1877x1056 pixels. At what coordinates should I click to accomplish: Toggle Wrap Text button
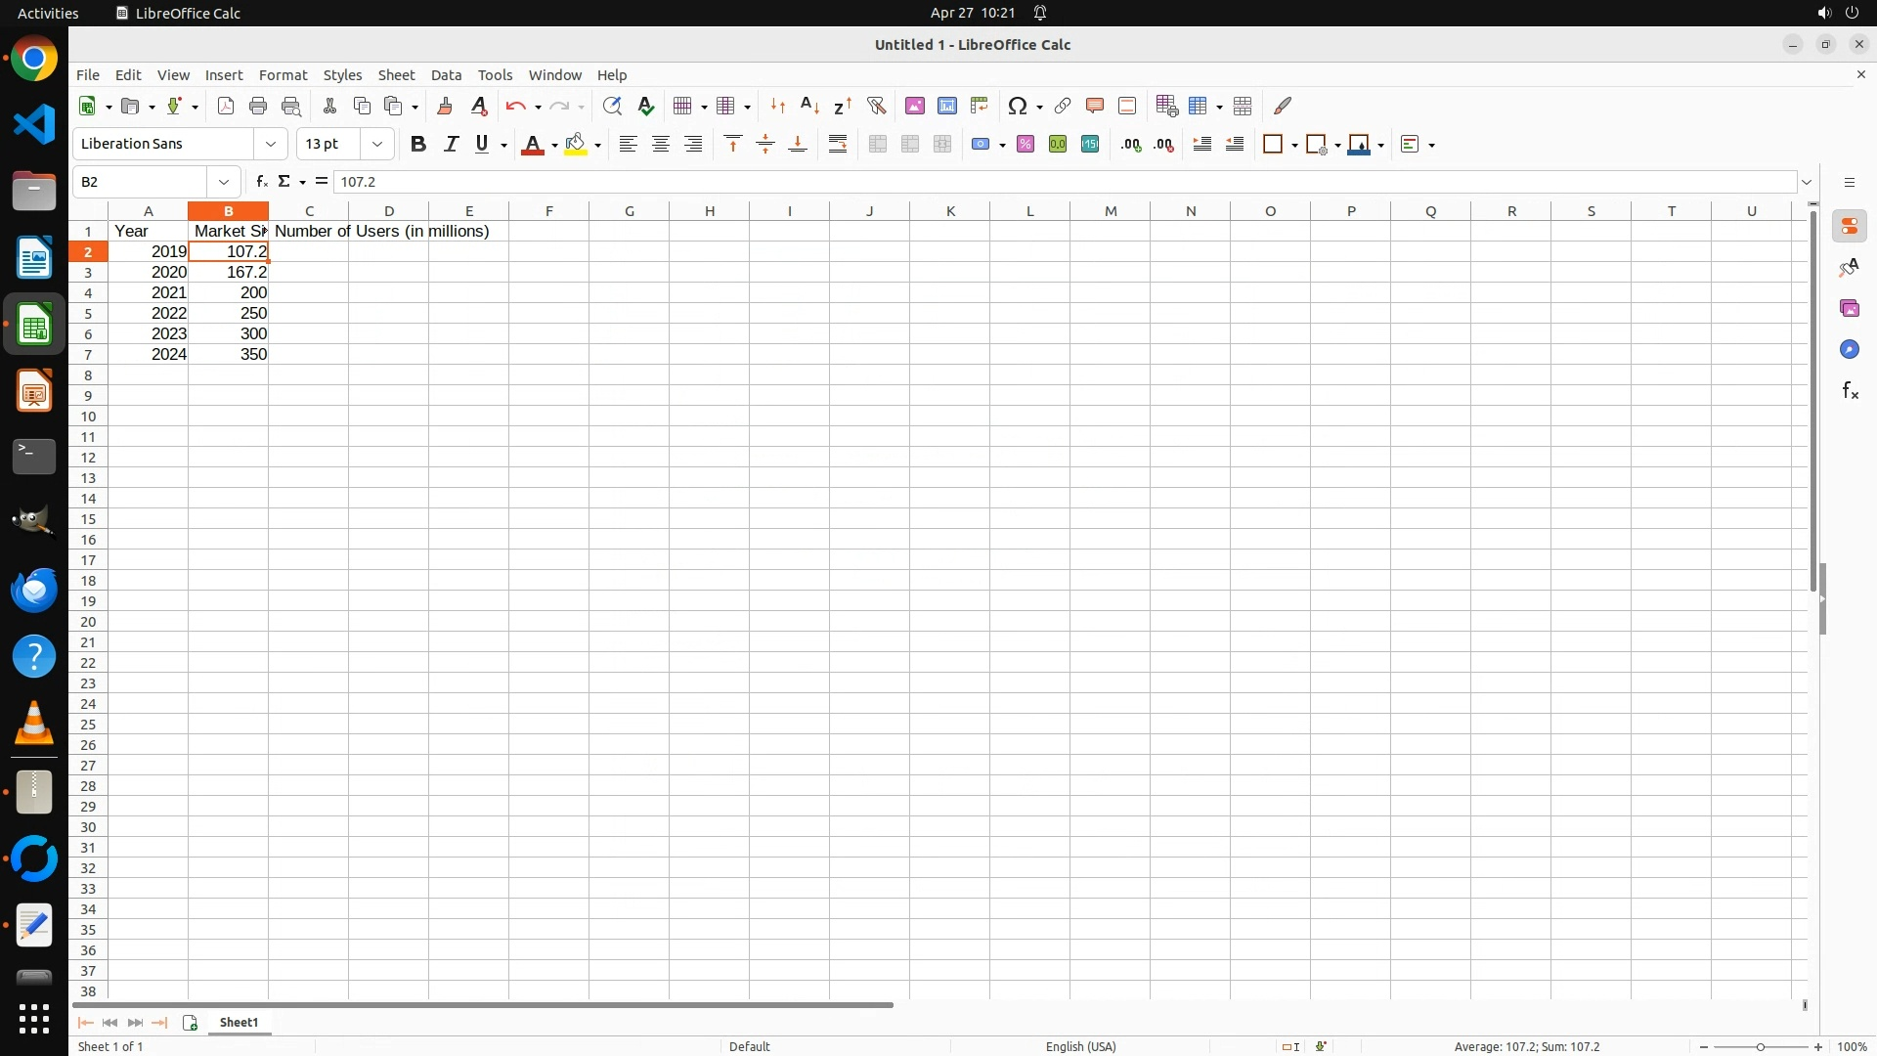point(838,145)
